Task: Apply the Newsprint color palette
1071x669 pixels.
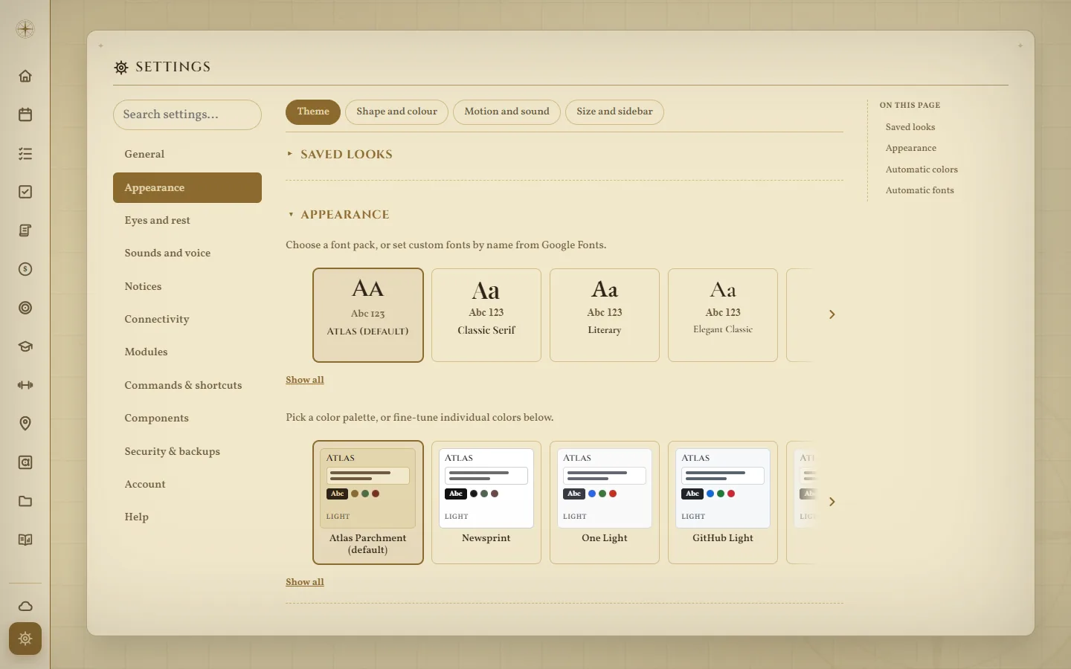Action: point(486,502)
